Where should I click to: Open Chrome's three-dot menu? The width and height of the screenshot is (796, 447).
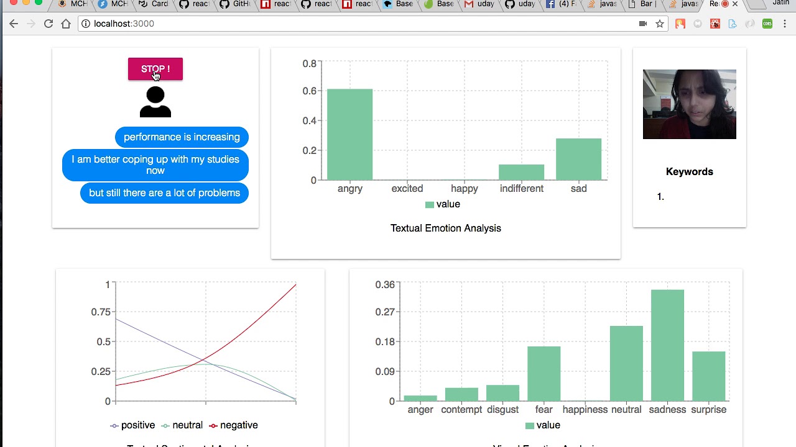pyautogui.click(x=785, y=24)
